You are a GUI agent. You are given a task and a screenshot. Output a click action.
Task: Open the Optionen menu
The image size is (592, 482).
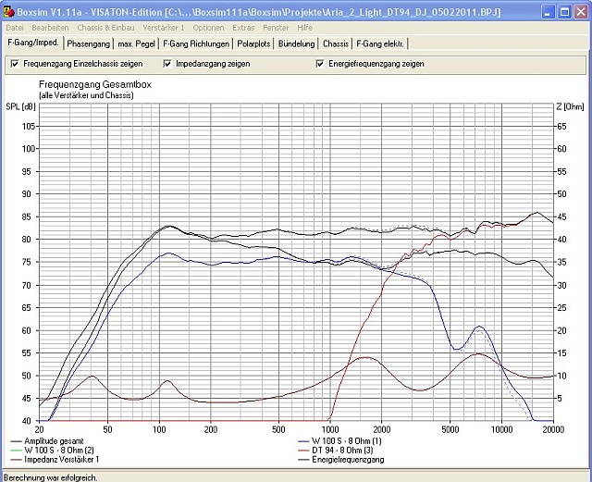tap(208, 28)
